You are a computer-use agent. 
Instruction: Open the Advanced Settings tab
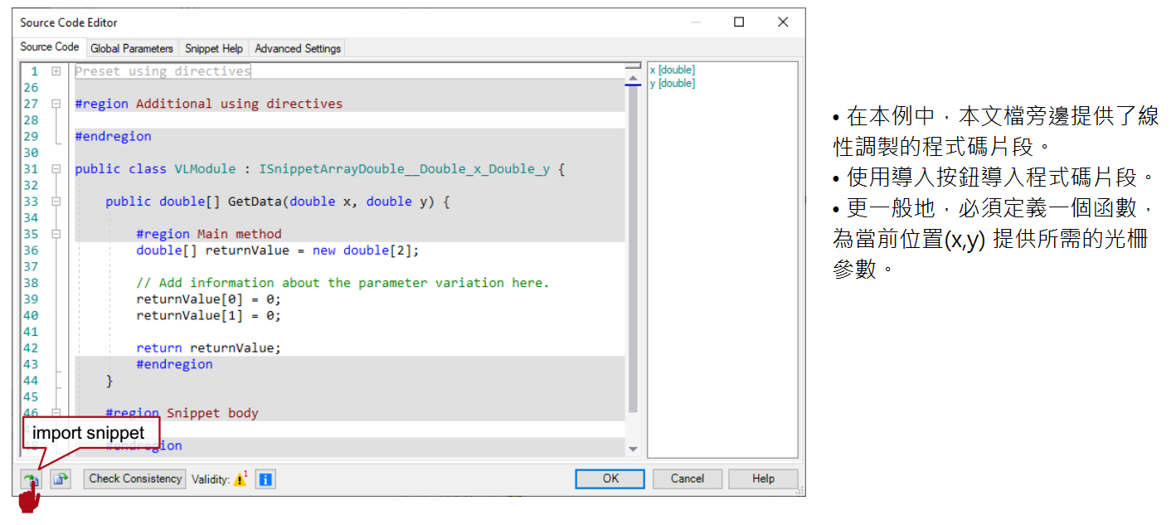298,49
